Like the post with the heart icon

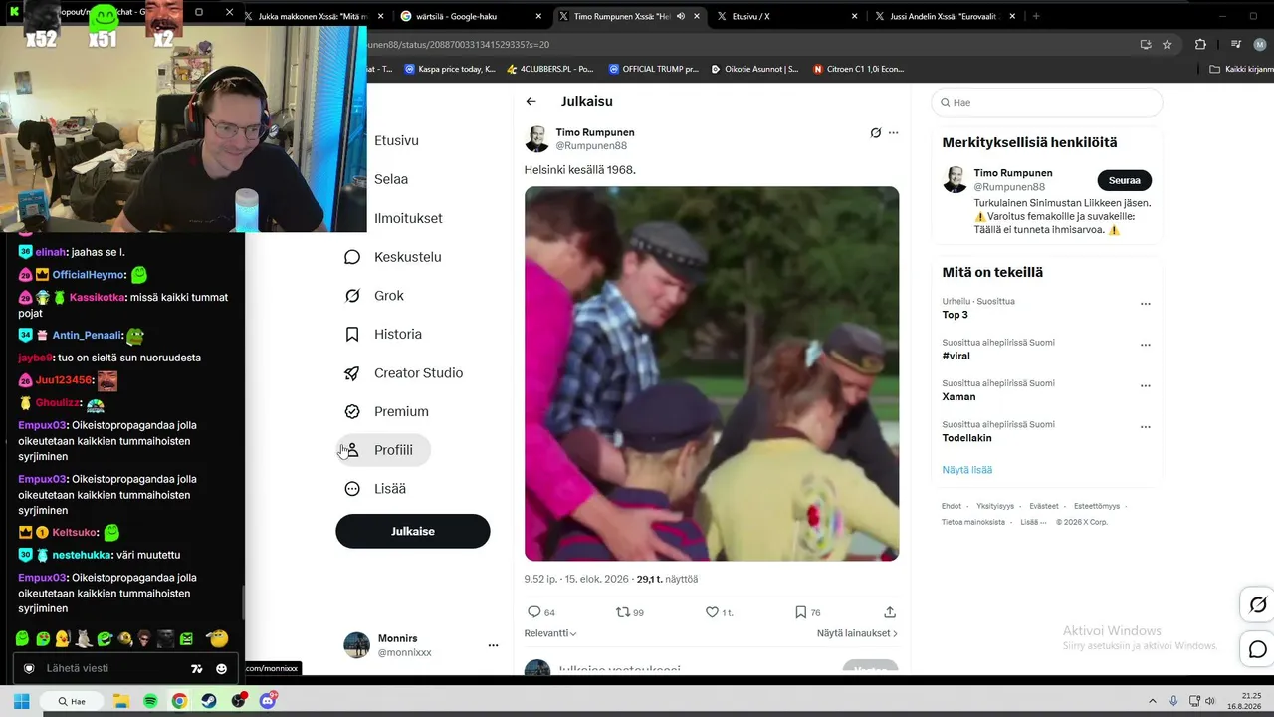tap(712, 612)
